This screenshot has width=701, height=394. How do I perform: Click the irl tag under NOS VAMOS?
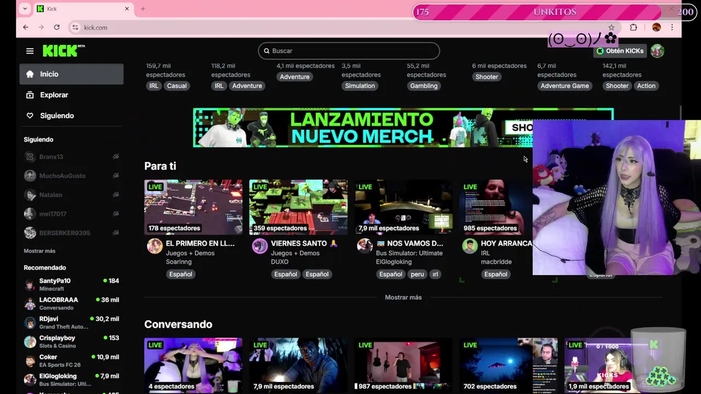click(435, 274)
